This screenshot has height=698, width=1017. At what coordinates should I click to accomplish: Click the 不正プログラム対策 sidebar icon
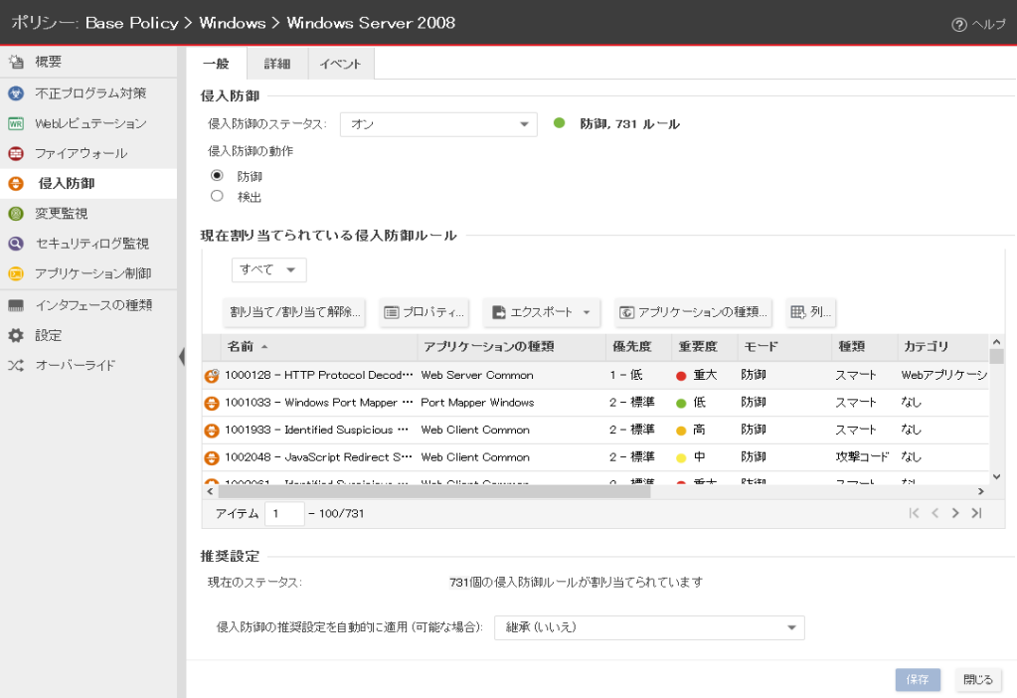click(x=15, y=93)
